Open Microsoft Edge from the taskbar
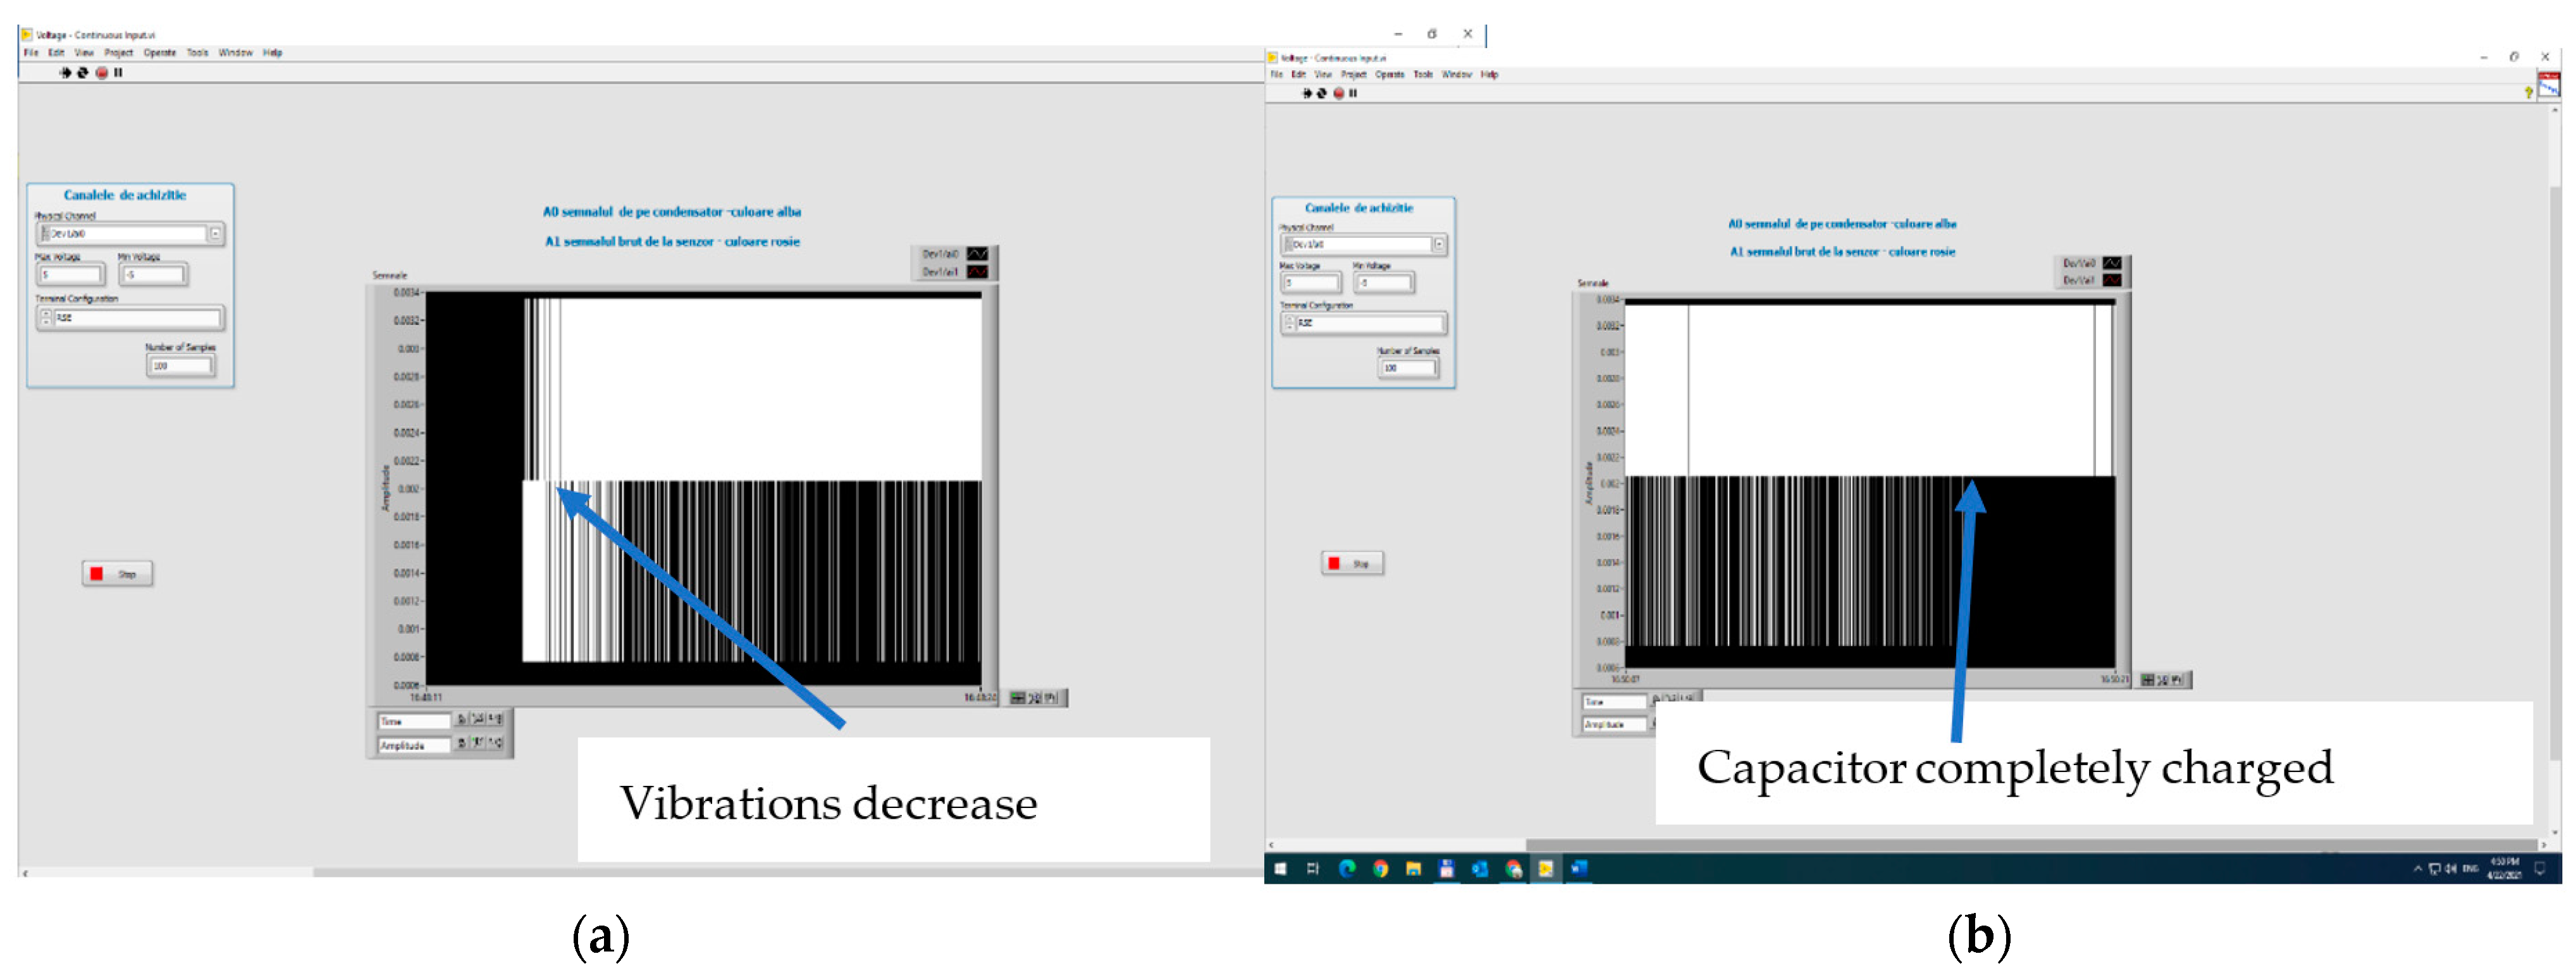Image resolution: width=2576 pixels, height=973 pixels. [1347, 868]
